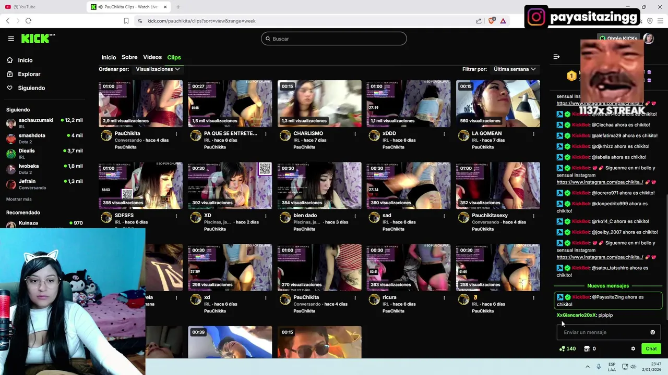Click the Obtén KICKs button

[618, 39]
